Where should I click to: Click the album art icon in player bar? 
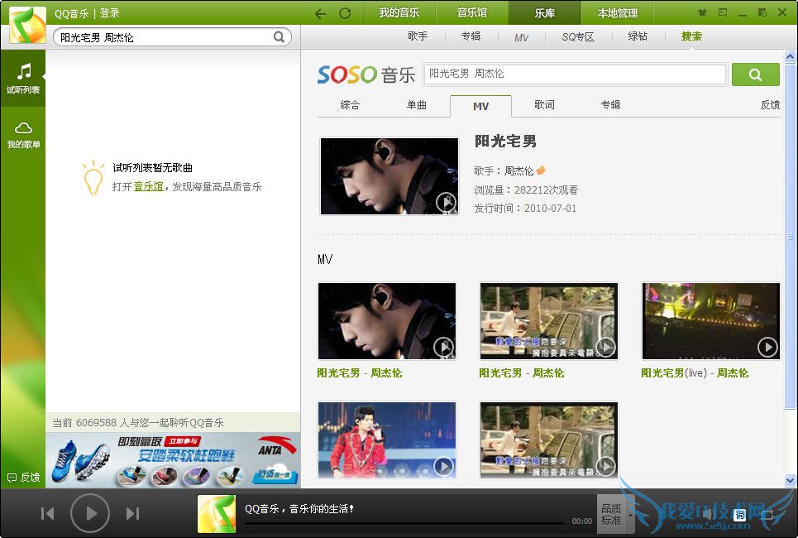point(217,513)
